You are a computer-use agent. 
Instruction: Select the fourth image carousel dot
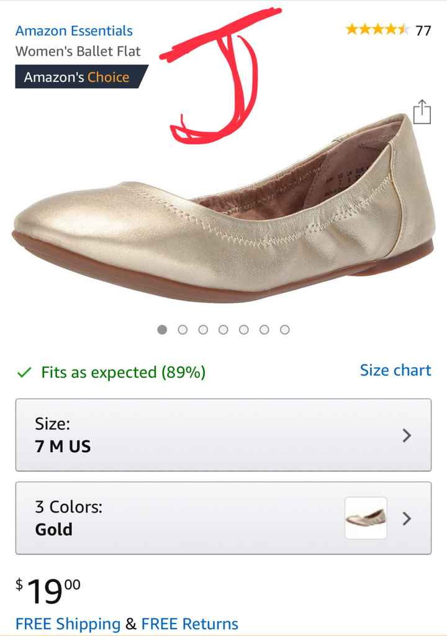[x=223, y=330]
